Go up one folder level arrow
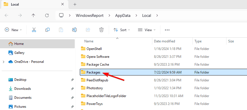The width and height of the screenshot is (247, 110). (33, 15)
